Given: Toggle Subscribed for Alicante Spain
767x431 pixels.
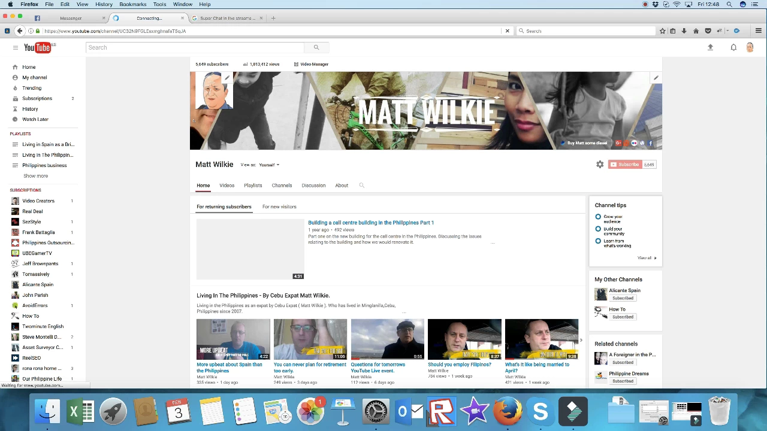Looking at the screenshot, I should tap(623, 298).
